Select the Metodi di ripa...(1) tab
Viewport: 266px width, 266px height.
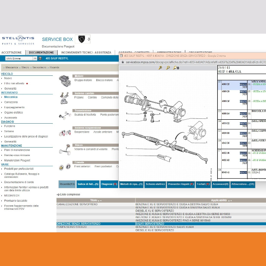[x=131, y=184]
